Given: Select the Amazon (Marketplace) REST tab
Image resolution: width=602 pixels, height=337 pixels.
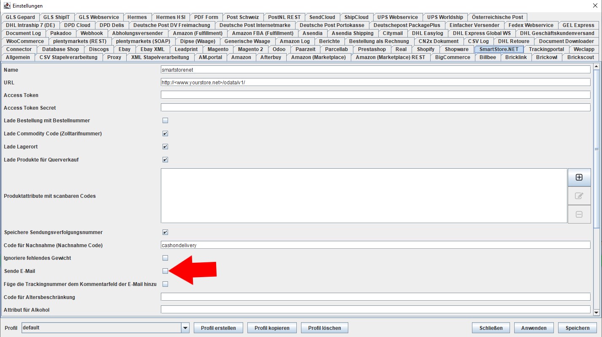Looking at the screenshot, I should click(390, 57).
